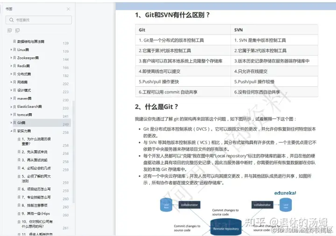Expand the 分布式篇 bookmark arrow
The width and height of the screenshot is (336, 236).
[x=11, y=74]
